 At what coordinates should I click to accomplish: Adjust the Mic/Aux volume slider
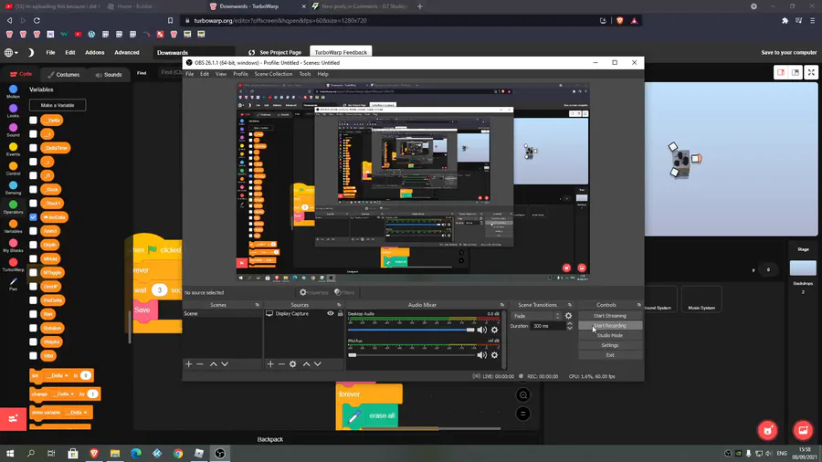[x=412, y=355]
